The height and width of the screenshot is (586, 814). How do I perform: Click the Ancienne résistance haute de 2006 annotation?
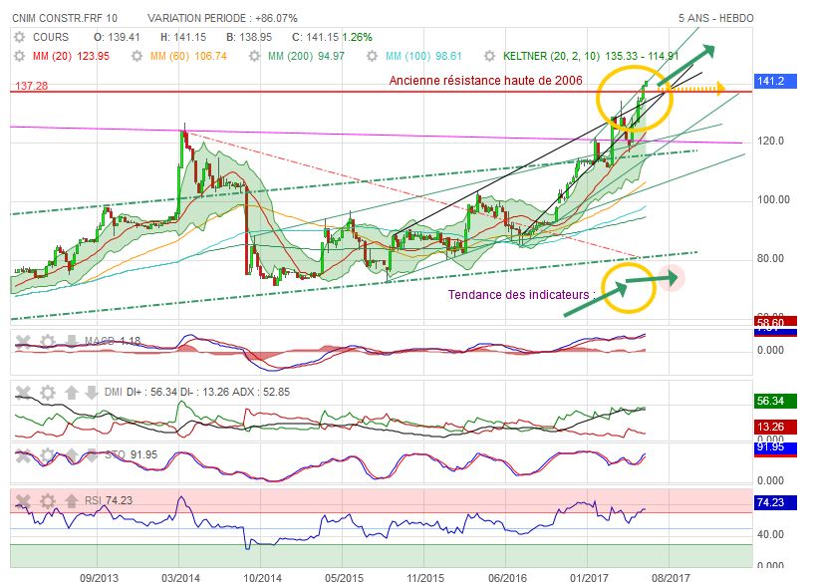[x=486, y=81]
